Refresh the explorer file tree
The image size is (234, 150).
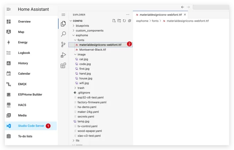tap(124, 21)
